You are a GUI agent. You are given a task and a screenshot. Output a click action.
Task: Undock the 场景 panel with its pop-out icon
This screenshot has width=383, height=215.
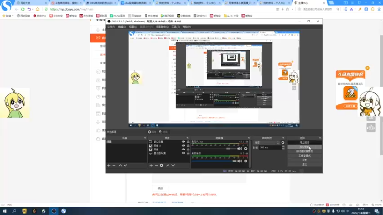[x=145, y=138]
